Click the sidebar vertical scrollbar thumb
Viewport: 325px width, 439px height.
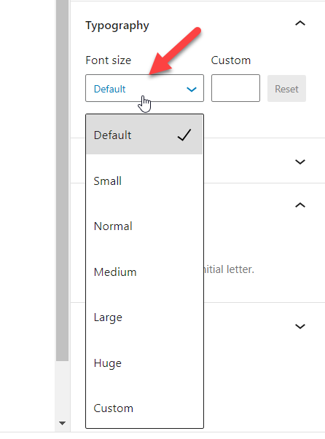pyautogui.click(x=62, y=181)
